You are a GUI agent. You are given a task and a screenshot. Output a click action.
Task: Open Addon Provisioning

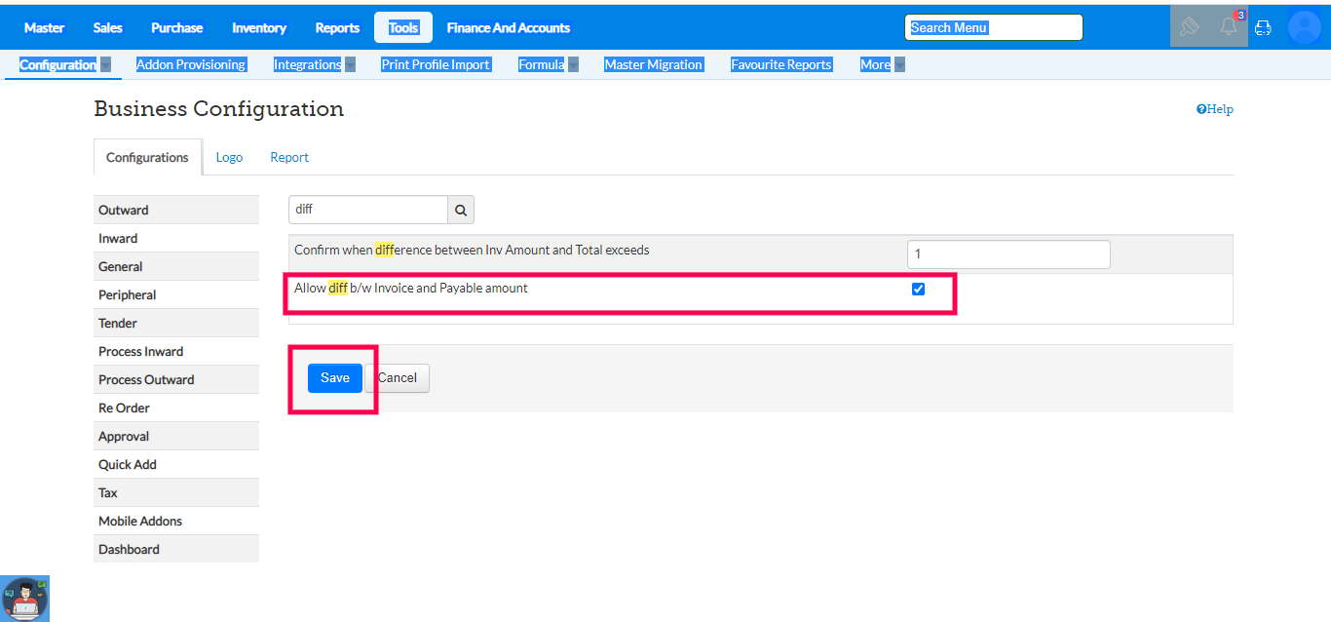click(191, 65)
